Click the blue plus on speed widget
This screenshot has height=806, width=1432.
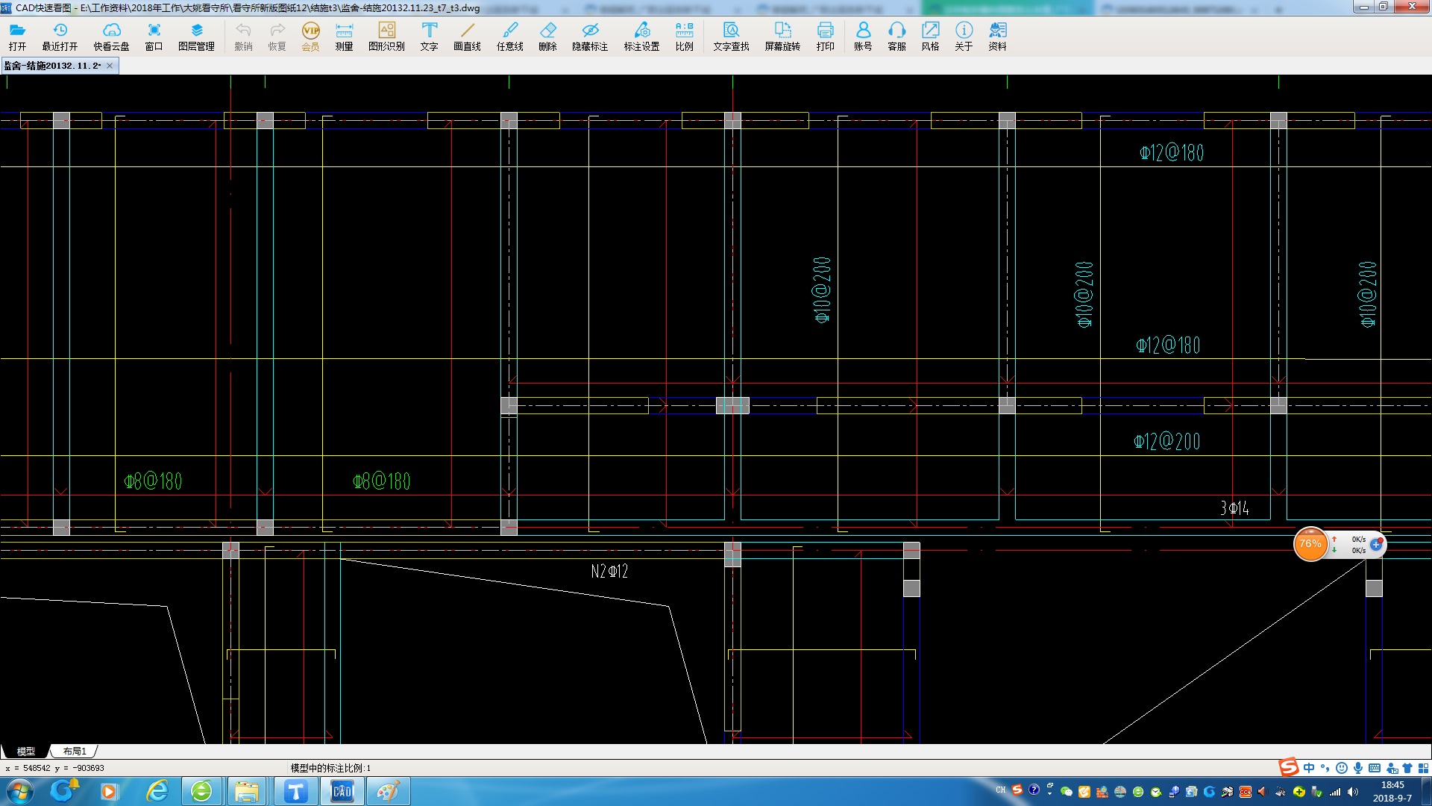coord(1376,545)
